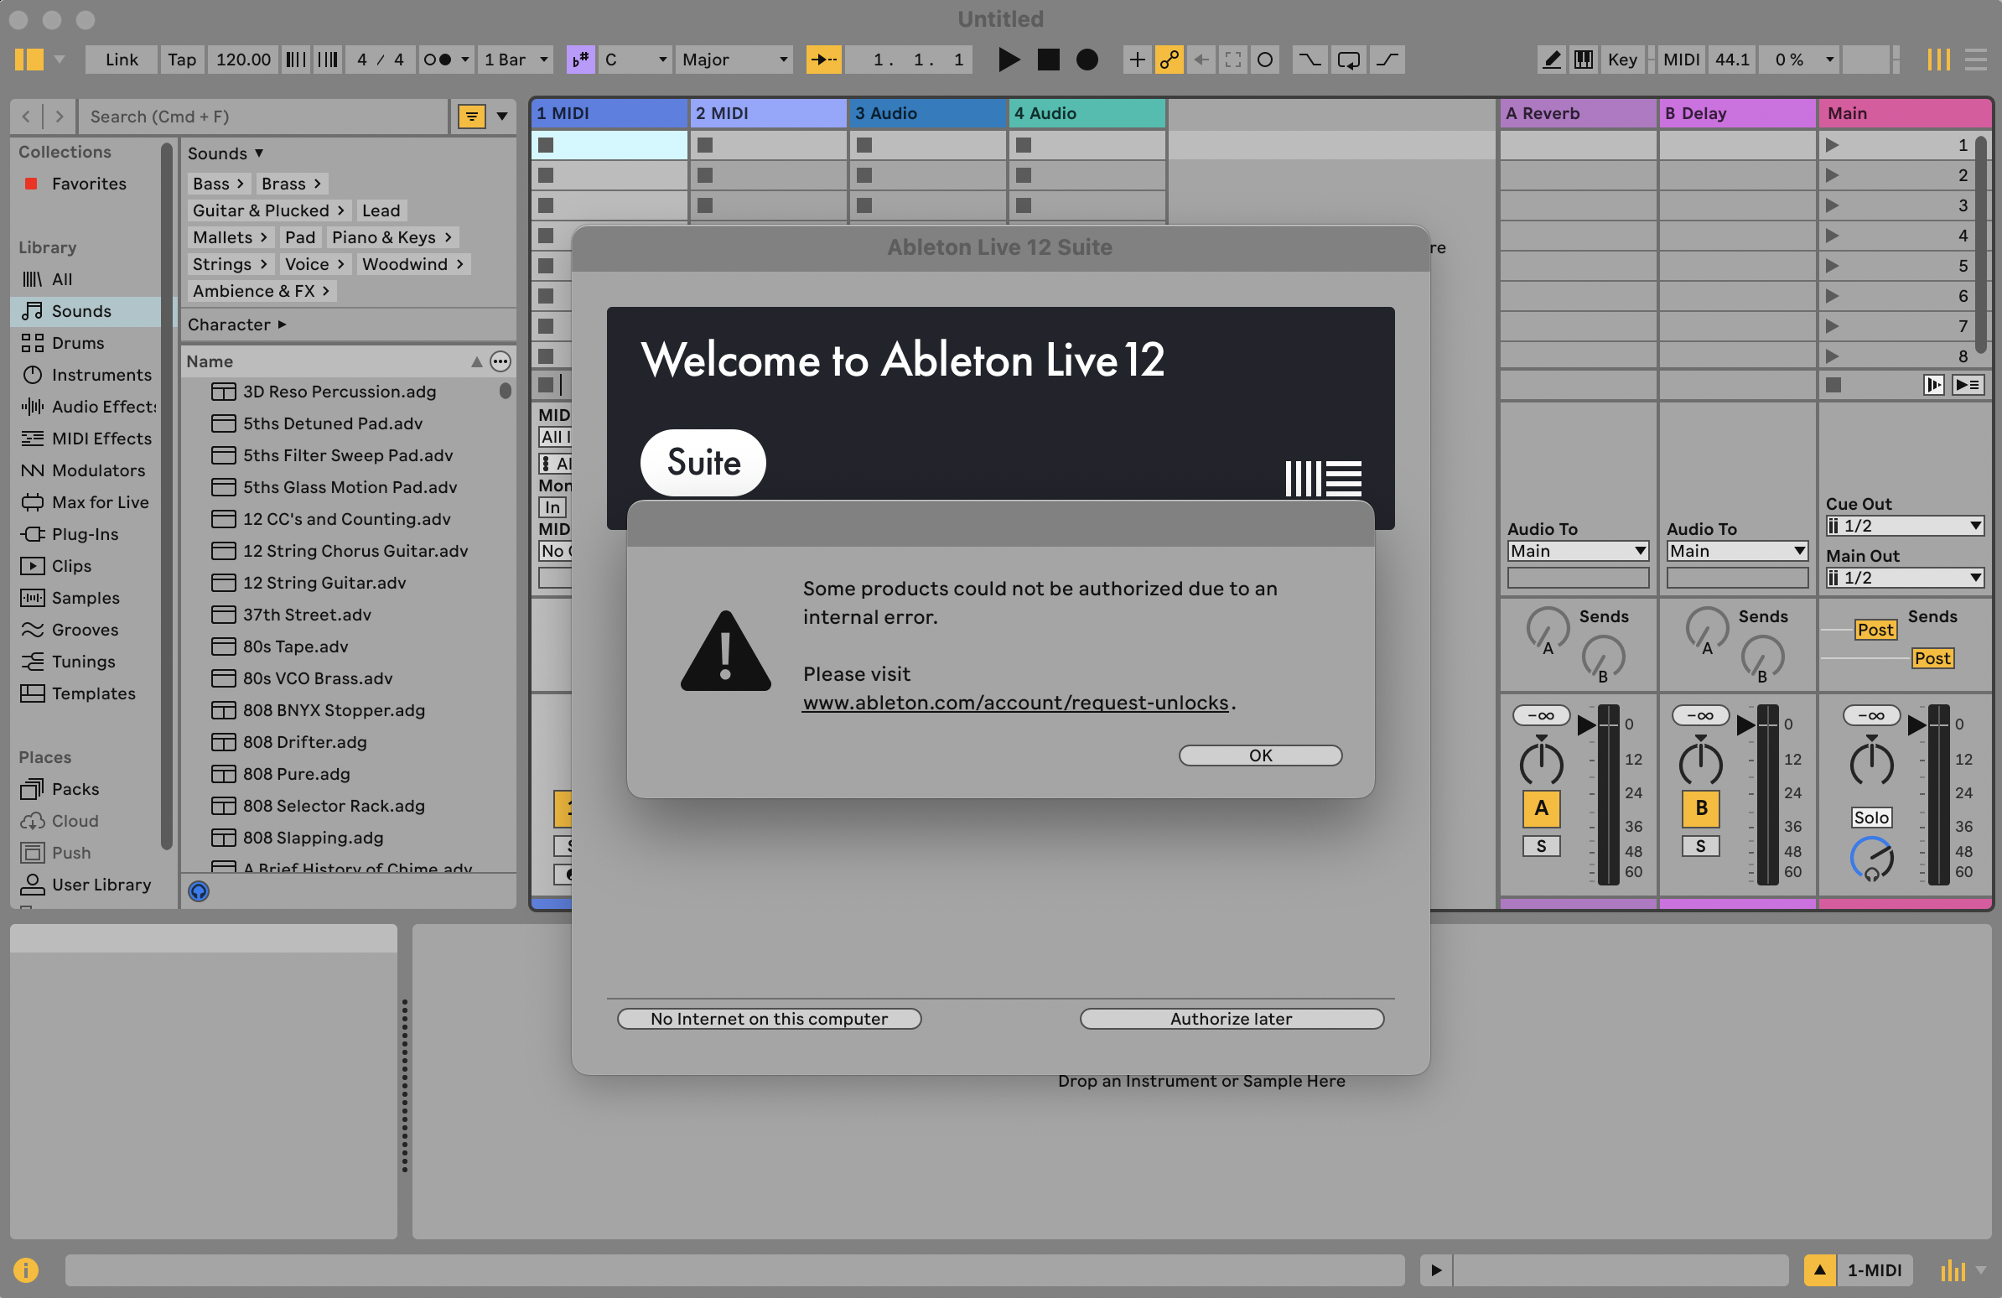2002x1298 pixels.
Task: Toggle the Punch-In switch icon
Action: coord(1309,60)
